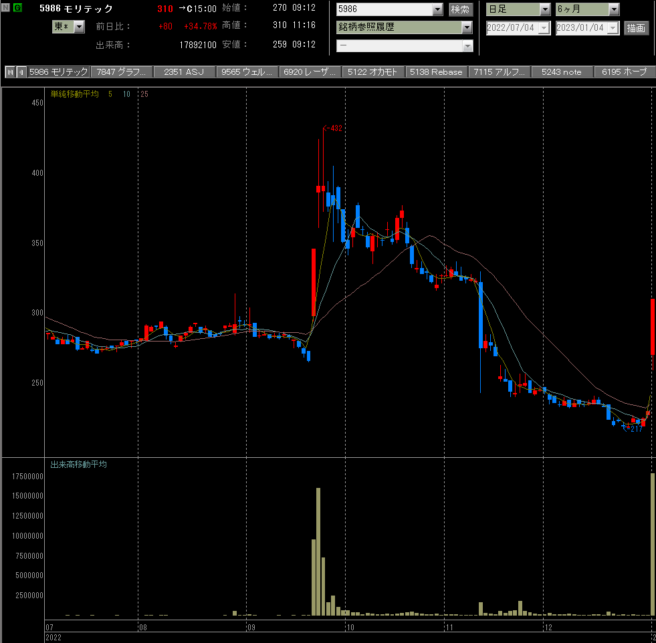Click the rightmost volume bar
This screenshot has height=643, width=656.
click(653, 544)
